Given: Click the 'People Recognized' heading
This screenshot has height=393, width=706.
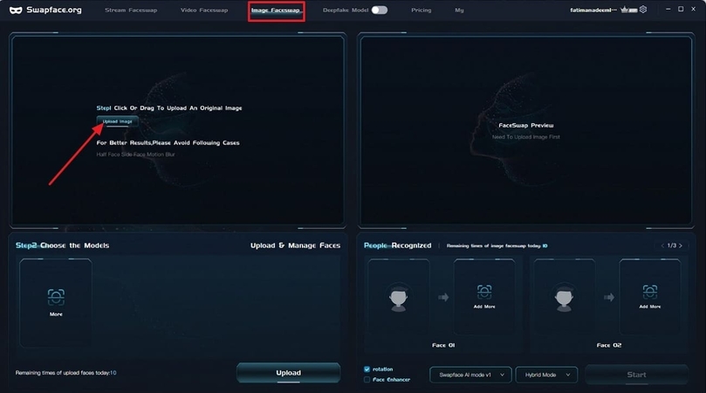Looking at the screenshot, I should [x=398, y=245].
